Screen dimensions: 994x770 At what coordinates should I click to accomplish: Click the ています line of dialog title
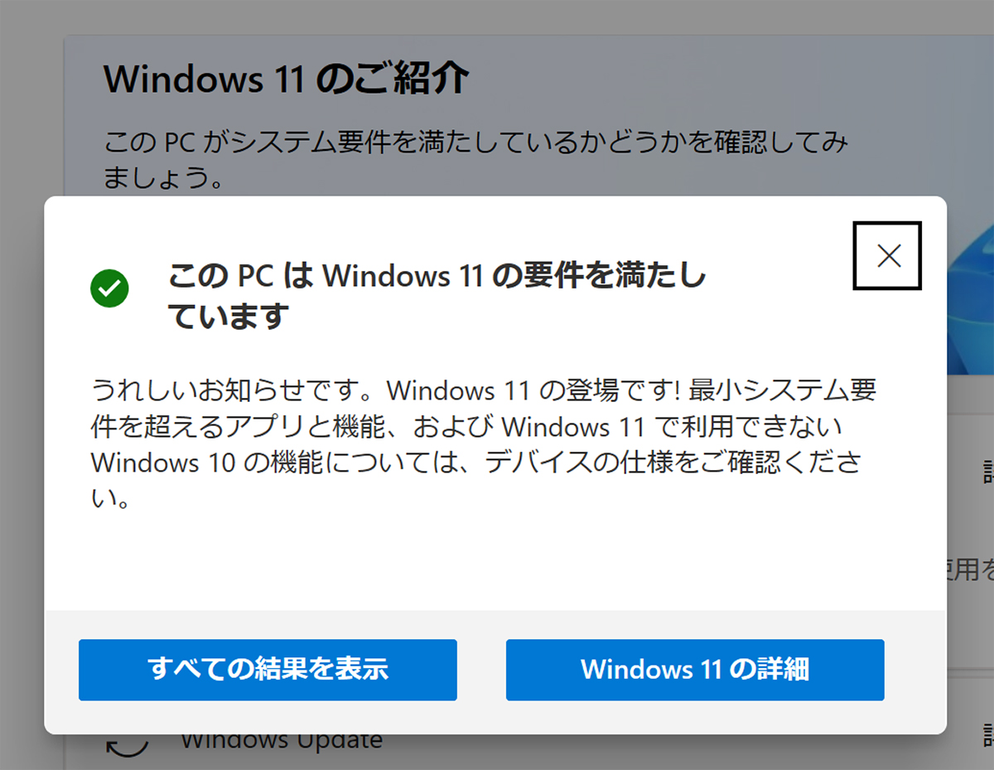pos(229,317)
